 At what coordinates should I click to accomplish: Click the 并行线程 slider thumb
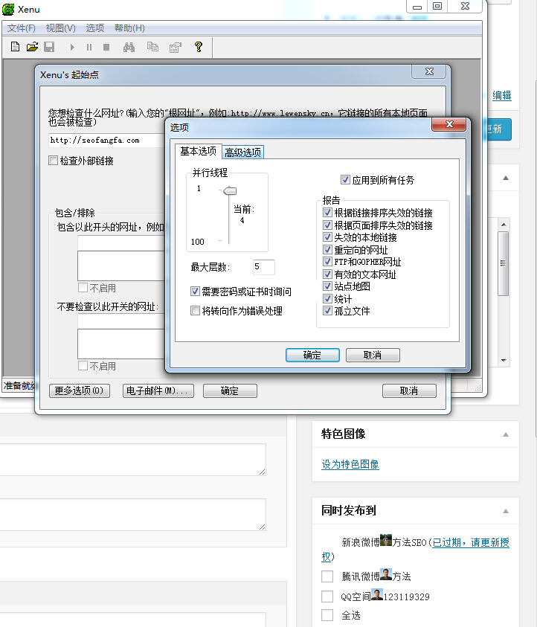[x=230, y=190]
